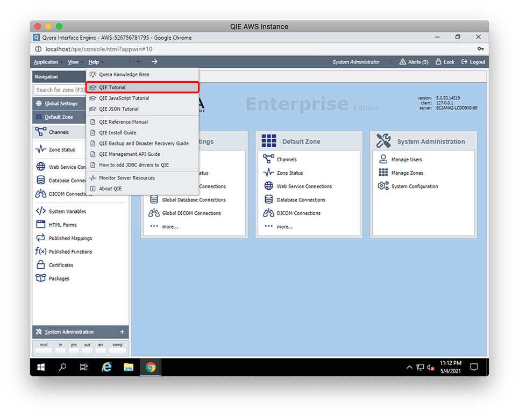Lock the console session
Image resolution: width=519 pixels, height=416 pixels.
click(445, 62)
